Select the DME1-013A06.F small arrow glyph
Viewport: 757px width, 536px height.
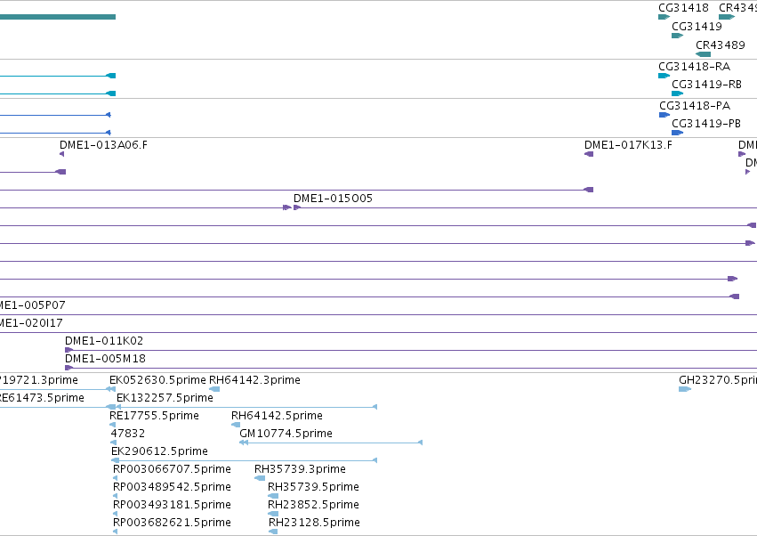61,154
